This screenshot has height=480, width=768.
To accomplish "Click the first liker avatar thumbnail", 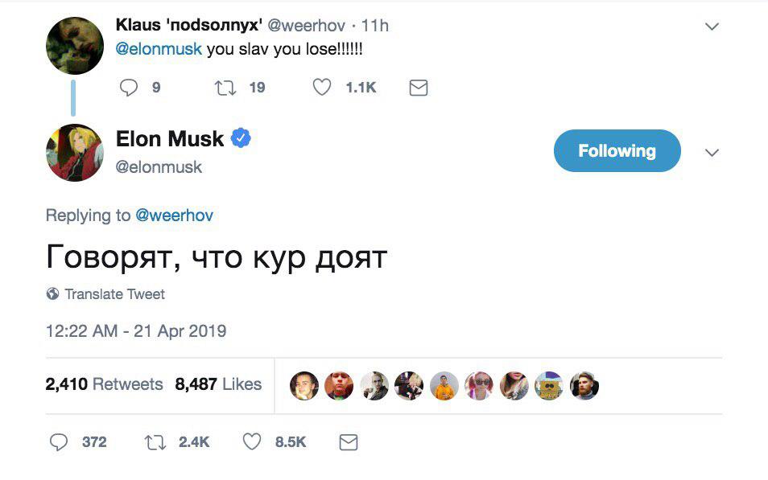I will (304, 386).
